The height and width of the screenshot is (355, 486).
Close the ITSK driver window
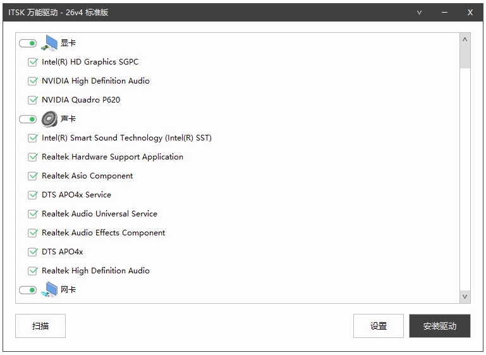coord(470,13)
